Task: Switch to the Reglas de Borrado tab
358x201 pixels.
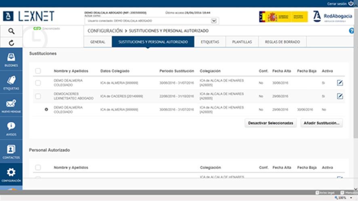Action: tap(282, 42)
